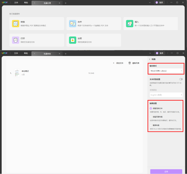Click 同时打印多份文件 description
The height and width of the screenshot is (174, 187).
28,42
